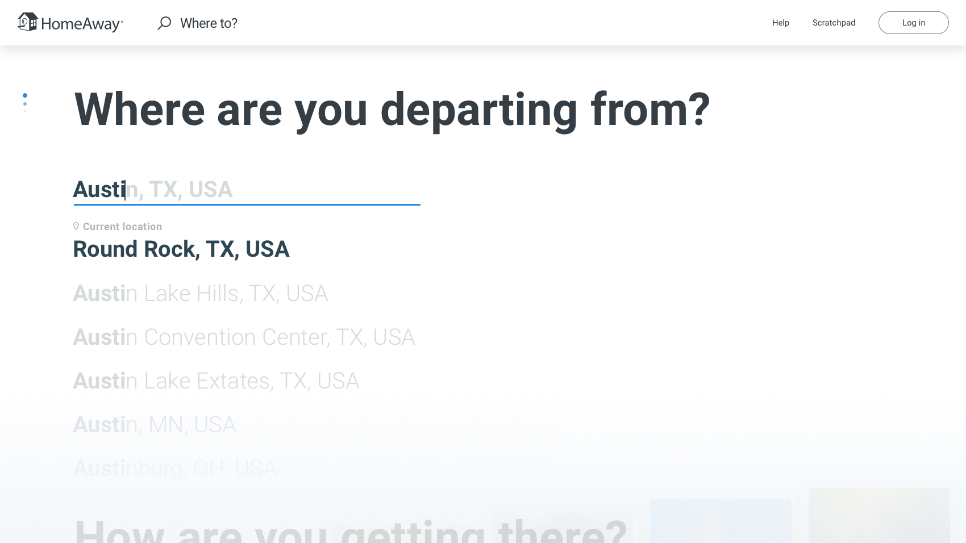Viewport: 966px width, 543px height.
Task: Open the Help page
Action: pos(781,23)
